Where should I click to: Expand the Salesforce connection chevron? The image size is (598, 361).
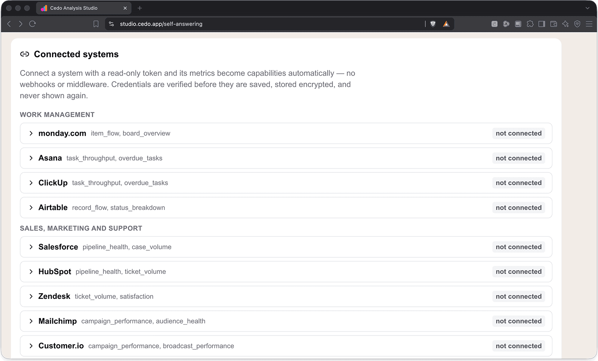[31, 247]
